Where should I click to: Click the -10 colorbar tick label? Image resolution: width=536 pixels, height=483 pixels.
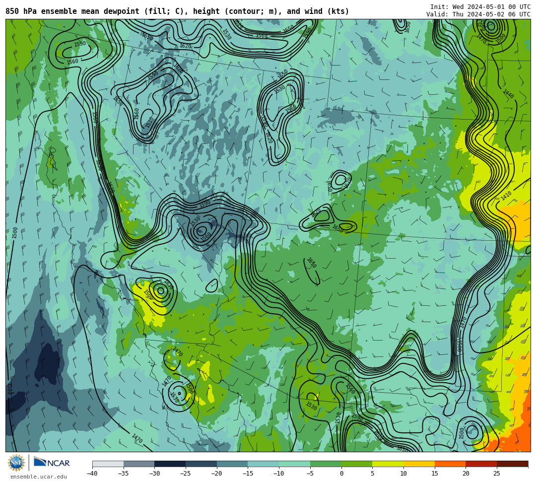[279, 474]
